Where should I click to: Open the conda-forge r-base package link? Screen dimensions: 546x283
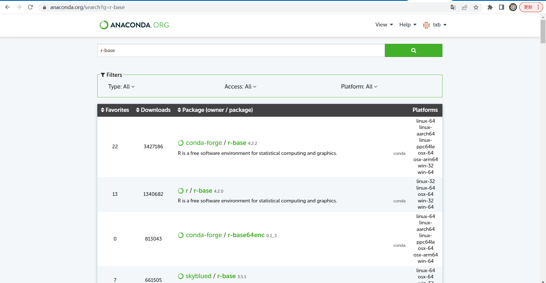click(x=237, y=143)
